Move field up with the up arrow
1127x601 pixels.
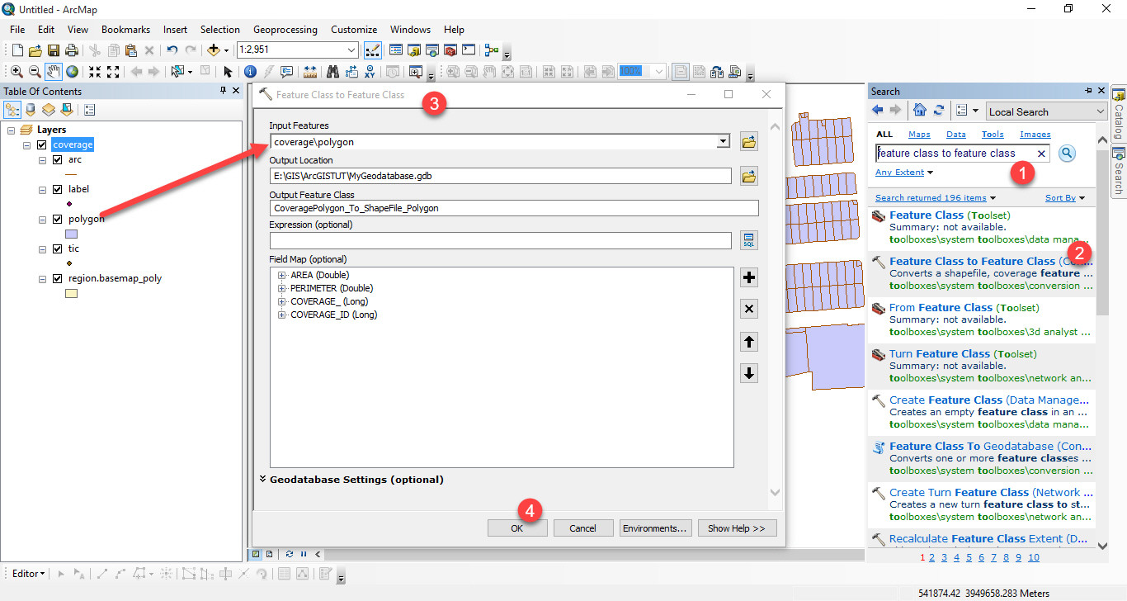pos(749,342)
